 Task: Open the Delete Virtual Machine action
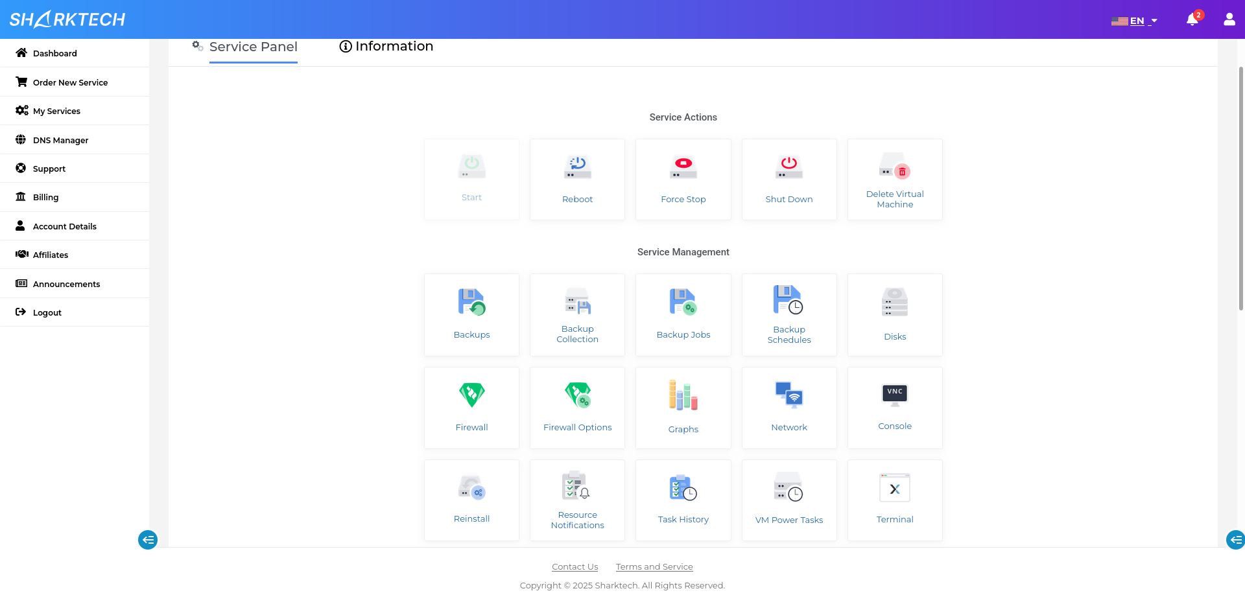895,180
